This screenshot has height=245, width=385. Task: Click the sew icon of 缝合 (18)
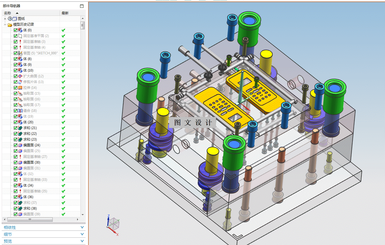coord(20,111)
